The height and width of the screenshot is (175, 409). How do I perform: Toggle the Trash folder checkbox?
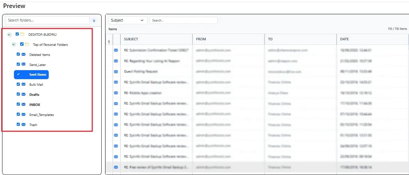18,125
